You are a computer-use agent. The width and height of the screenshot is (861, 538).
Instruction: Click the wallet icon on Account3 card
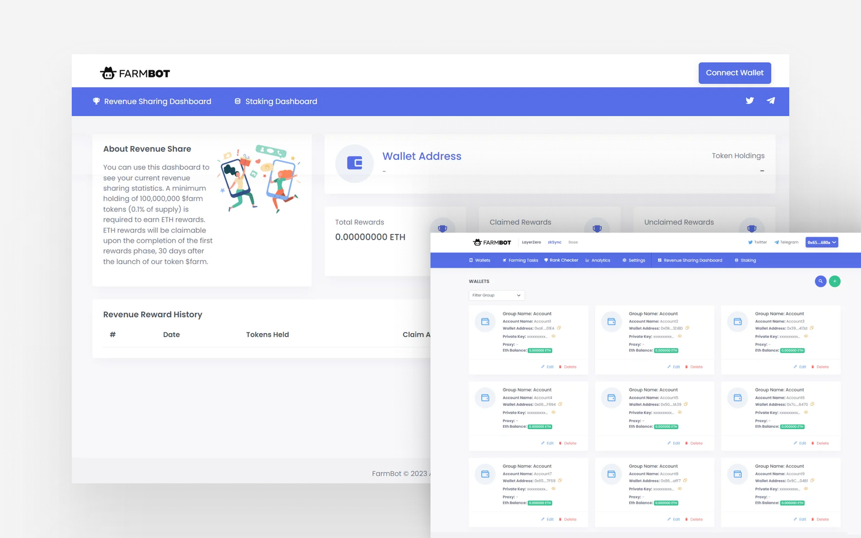click(x=737, y=322)
